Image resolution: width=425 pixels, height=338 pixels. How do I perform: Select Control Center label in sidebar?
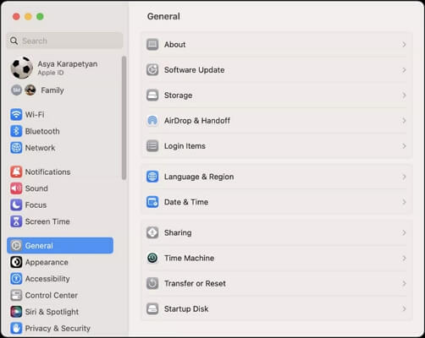coord(52,295)
